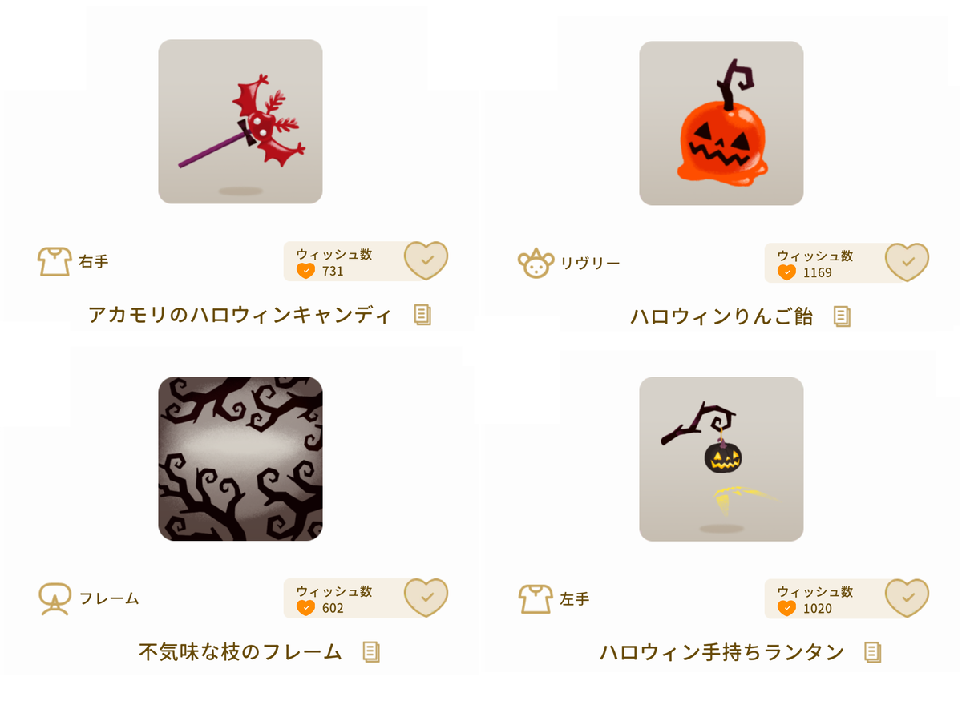Open details note icon beside ハロウィンりんご飴
Viewport: 962px width, 717px height.
point(841,316)
